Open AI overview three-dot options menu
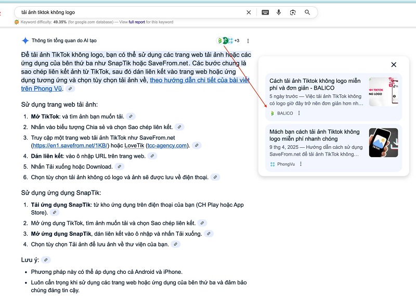 coord(248,41)
